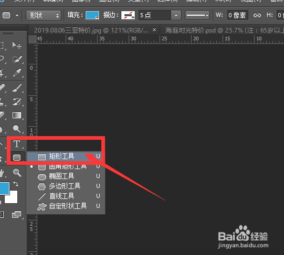
Task: Click the link width and height icon
Action: pos(257,15)
